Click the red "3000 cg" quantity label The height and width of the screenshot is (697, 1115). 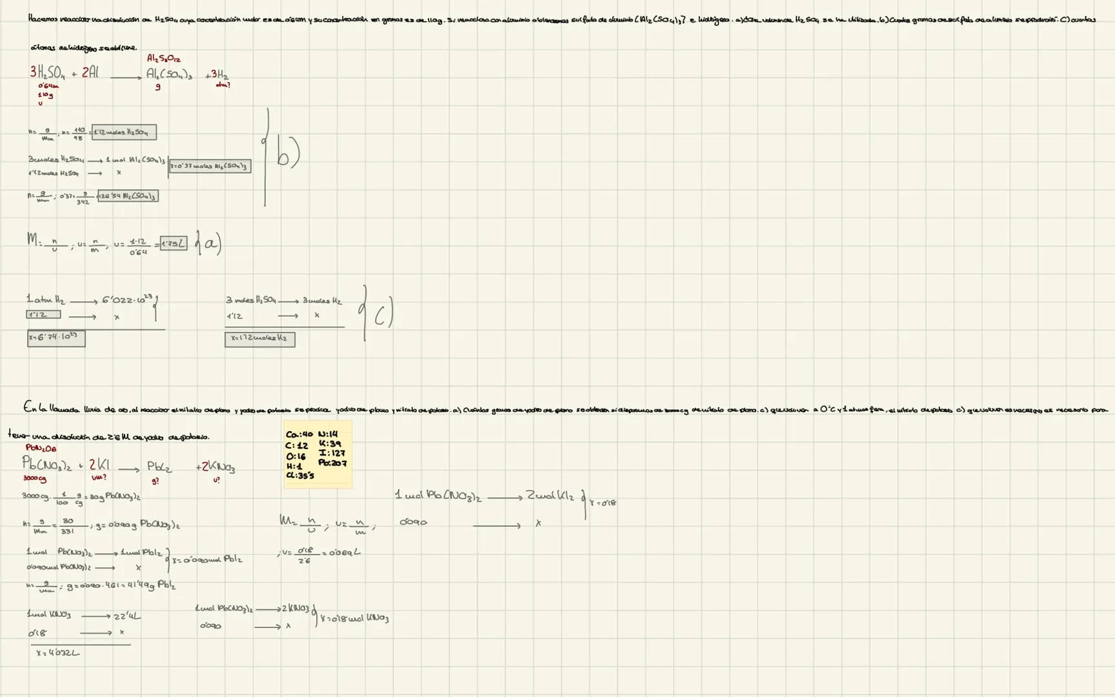point(34,479)
